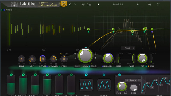Click the piano keyboard icon in XLFO panel
The image size is (171, 96).
(139, 80)
